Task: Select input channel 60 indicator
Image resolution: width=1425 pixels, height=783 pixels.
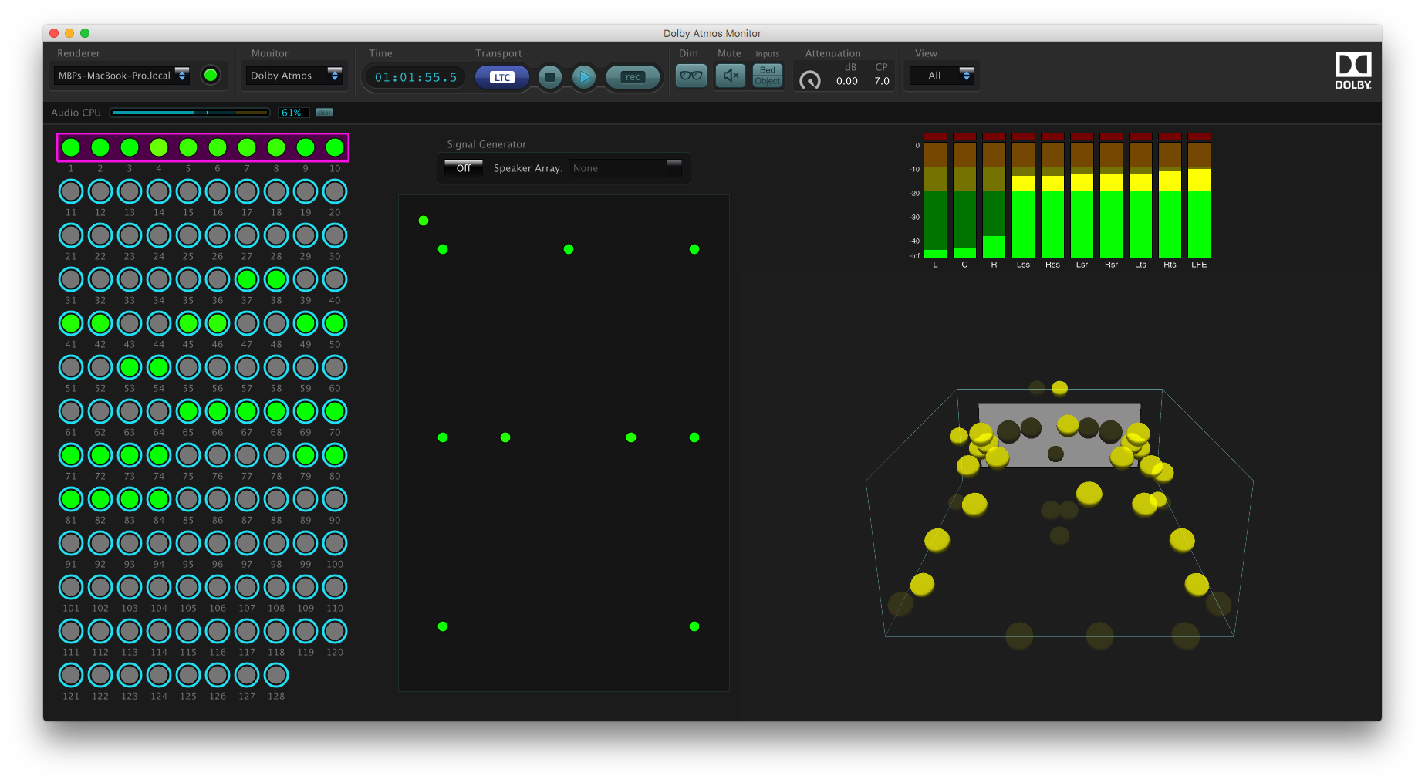Action: (335, 366)
